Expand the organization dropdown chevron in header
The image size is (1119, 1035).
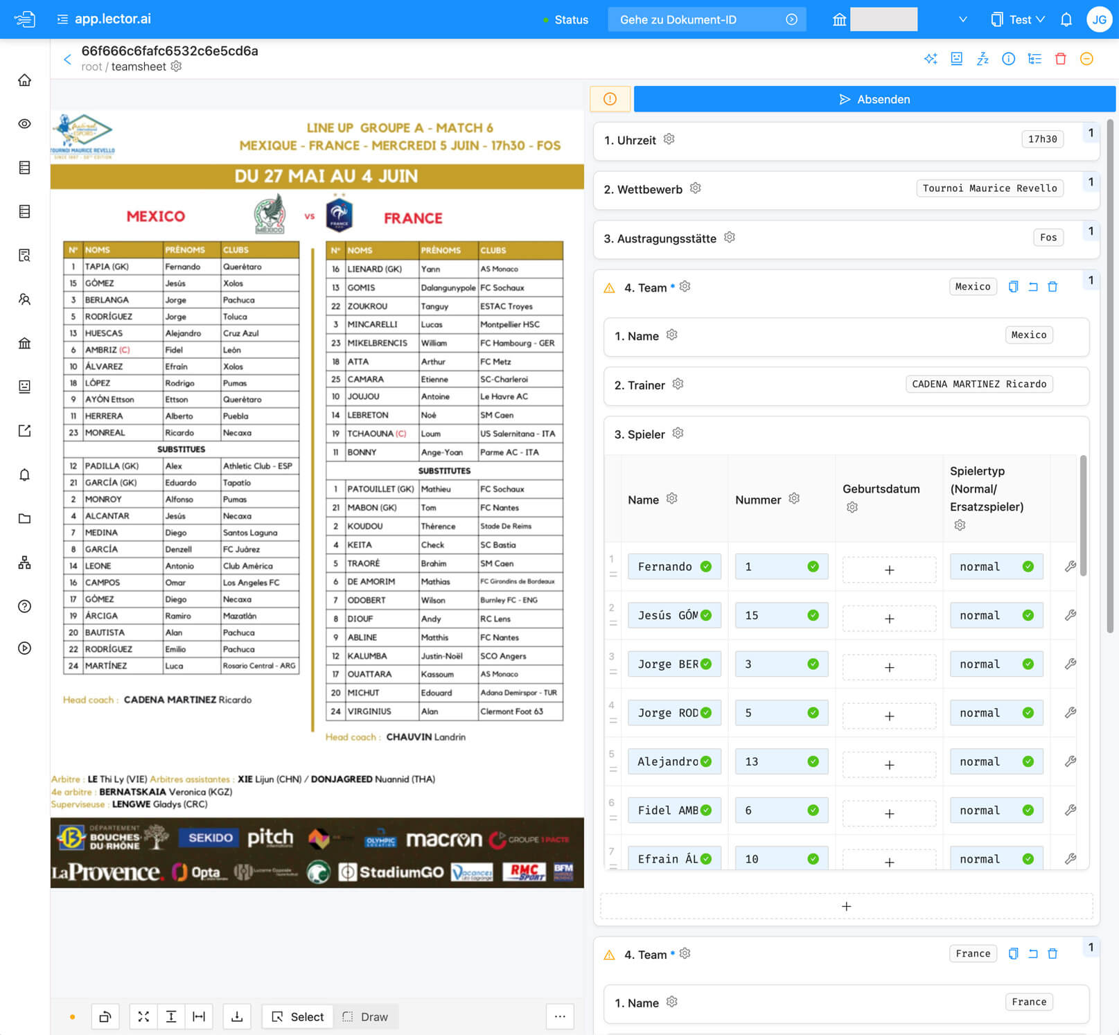click(962, 19)
